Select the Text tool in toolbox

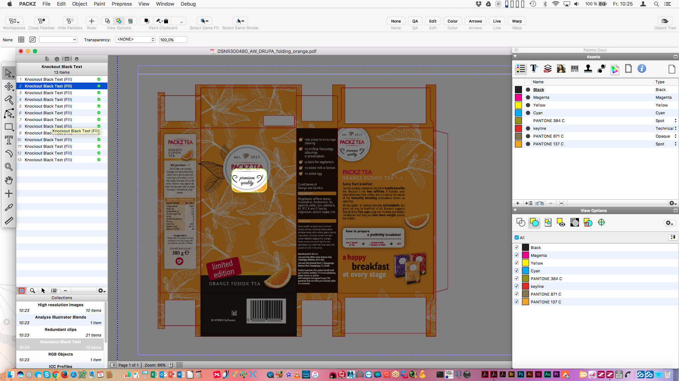[x=9, y=140]
